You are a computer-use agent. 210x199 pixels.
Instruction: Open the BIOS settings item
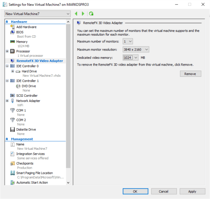[20, 32]
